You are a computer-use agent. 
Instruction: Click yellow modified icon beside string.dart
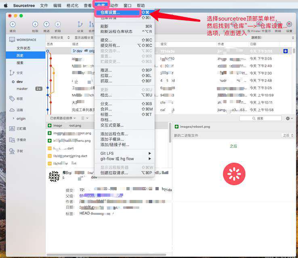(50, 156)
